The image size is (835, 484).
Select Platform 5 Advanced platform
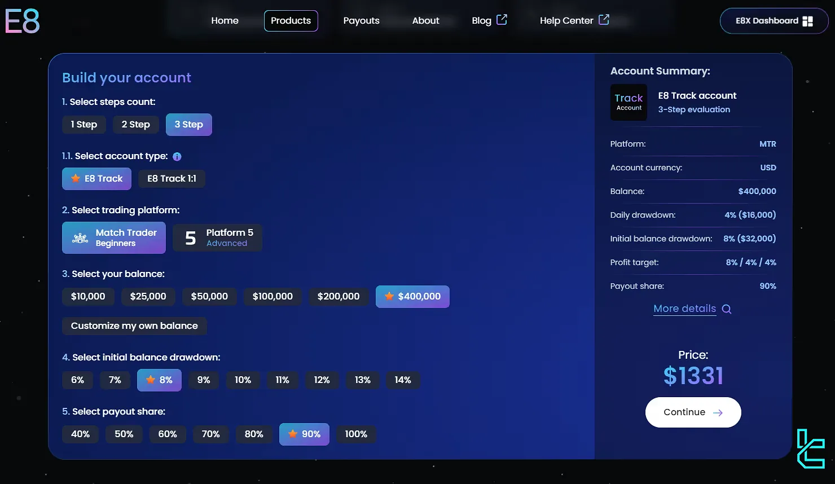click(x=217, y=238)
